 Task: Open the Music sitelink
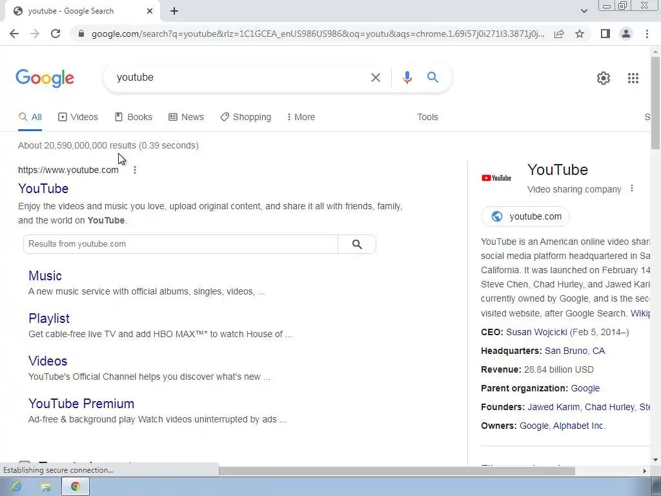pyautogui.click(x=45, y=276)
